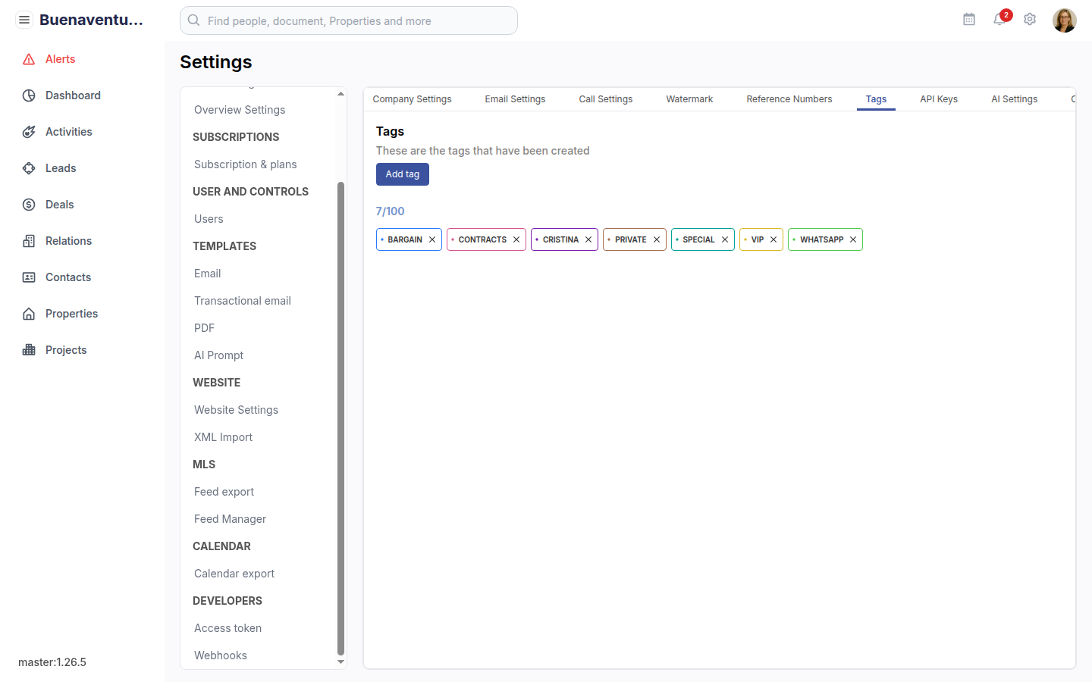Open Feed export
The width and height of the screenshot is (1092, 682).
pyautogui.click(x=224, y=492)
